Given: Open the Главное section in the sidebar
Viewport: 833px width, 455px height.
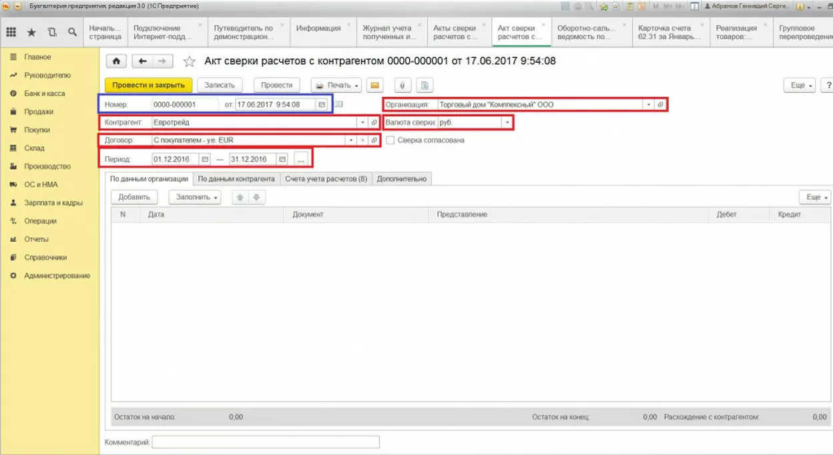Looking at the screenshot, I should pyautogui.click(x=37, y=57).
